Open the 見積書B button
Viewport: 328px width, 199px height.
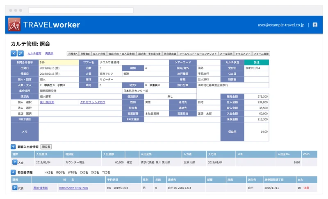tap(85, 54)
